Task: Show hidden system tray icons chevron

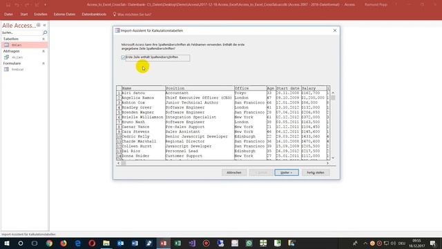Action: coord(365,243)
